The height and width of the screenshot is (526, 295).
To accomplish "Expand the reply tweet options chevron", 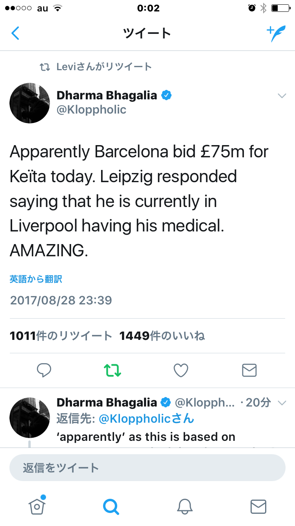I will [x=282, y=403].
